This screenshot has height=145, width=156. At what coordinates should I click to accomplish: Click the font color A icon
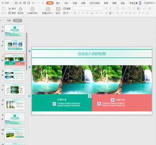coord(92,13)
